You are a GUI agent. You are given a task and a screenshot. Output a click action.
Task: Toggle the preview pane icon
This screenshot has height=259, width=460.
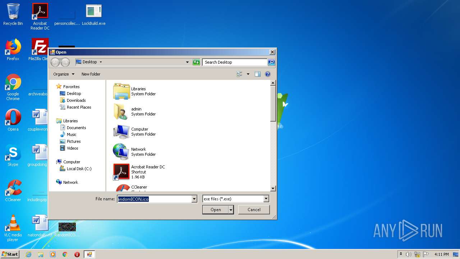(258, 74)
